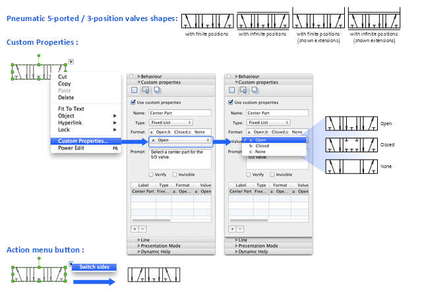Choose Power Edit in context menu

pos(86,148)
